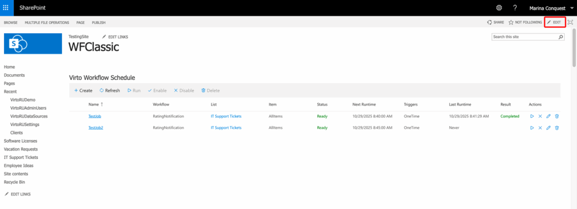Edit TestJob2 with pencil icon
This screenshot has height=209, width=577.
[x=548, y=128]
